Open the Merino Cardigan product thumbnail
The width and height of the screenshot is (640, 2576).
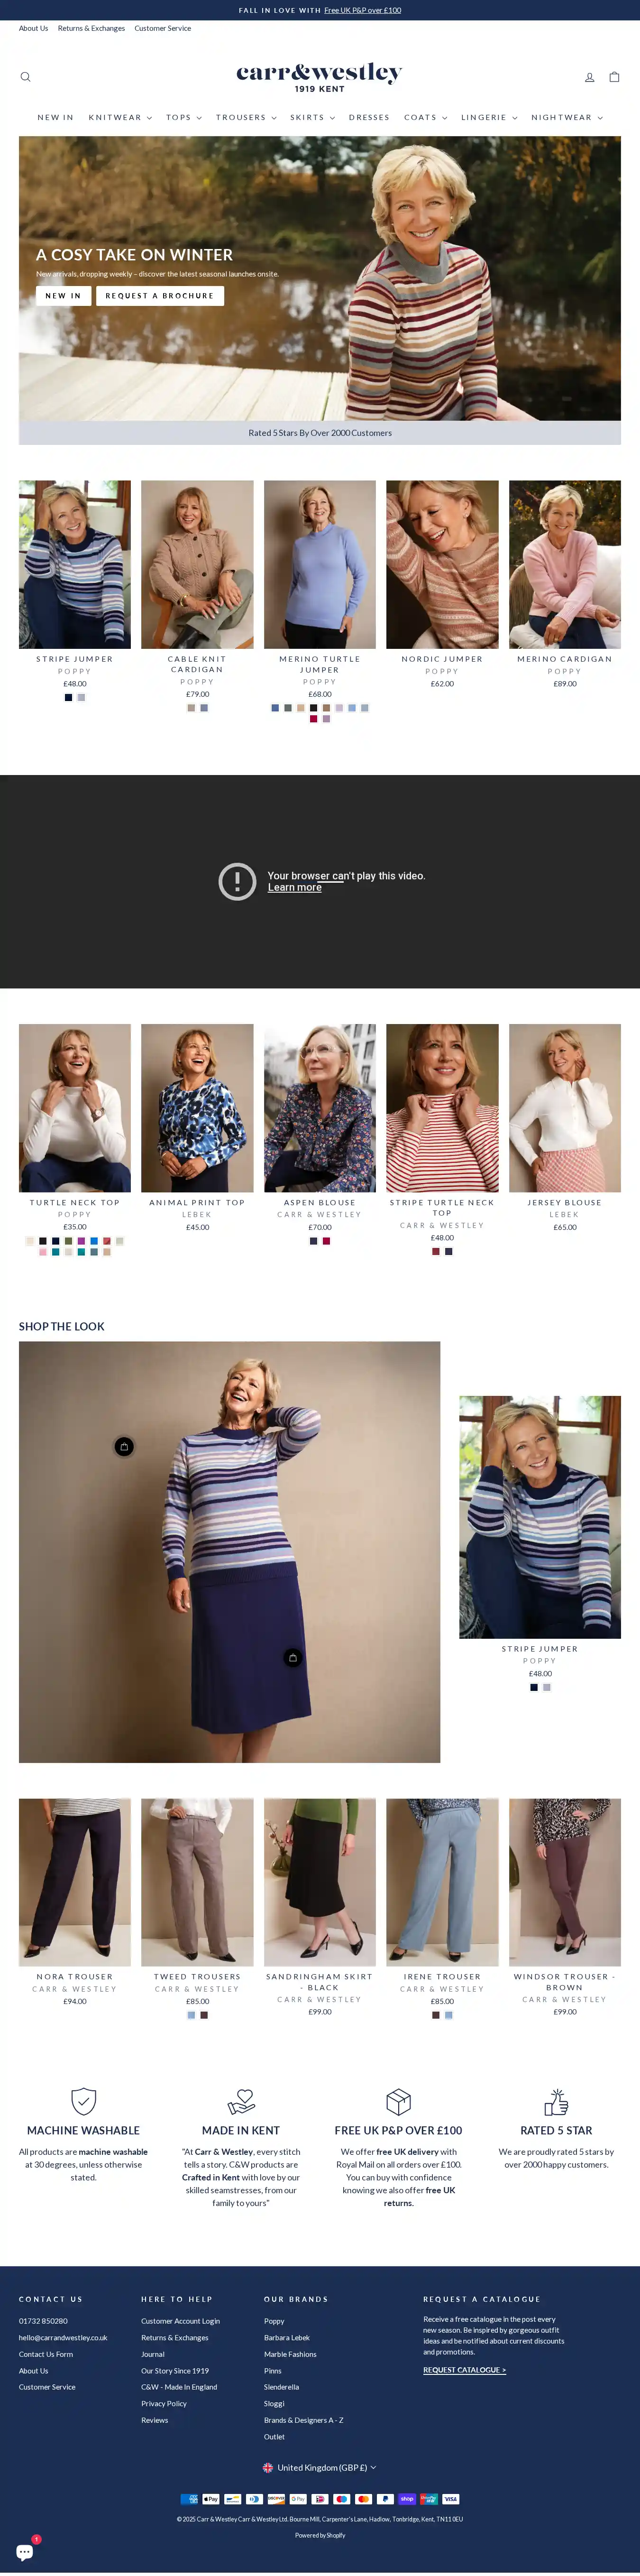click(564, 564)
